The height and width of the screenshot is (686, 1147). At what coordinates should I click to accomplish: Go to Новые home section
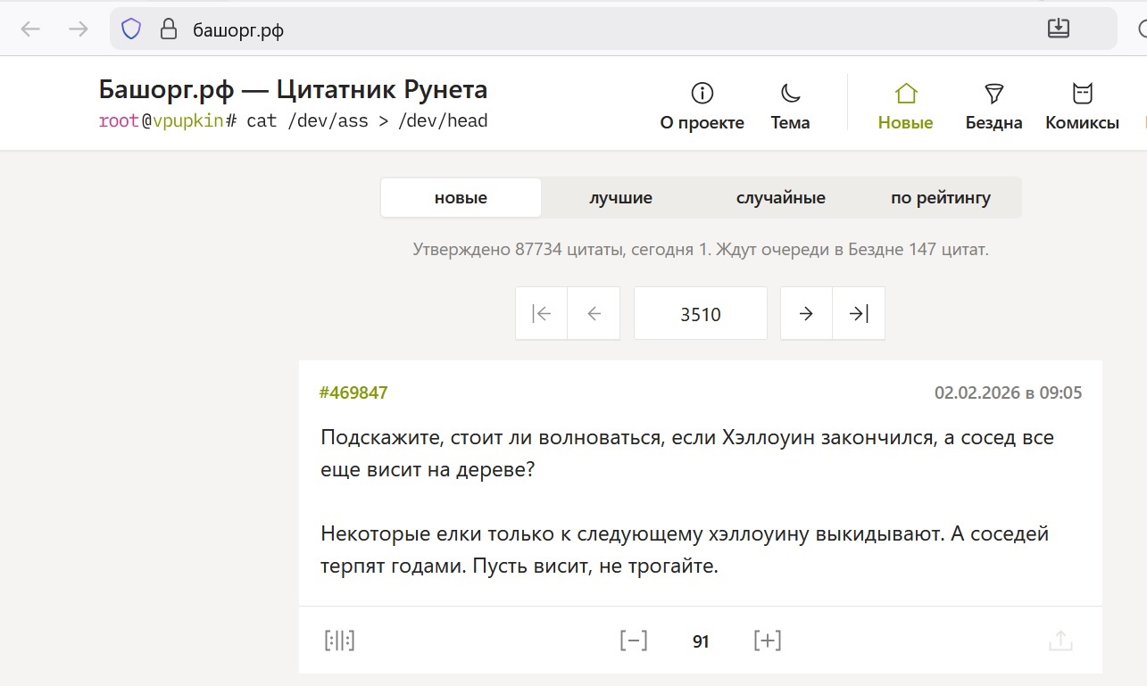(905, 106)
